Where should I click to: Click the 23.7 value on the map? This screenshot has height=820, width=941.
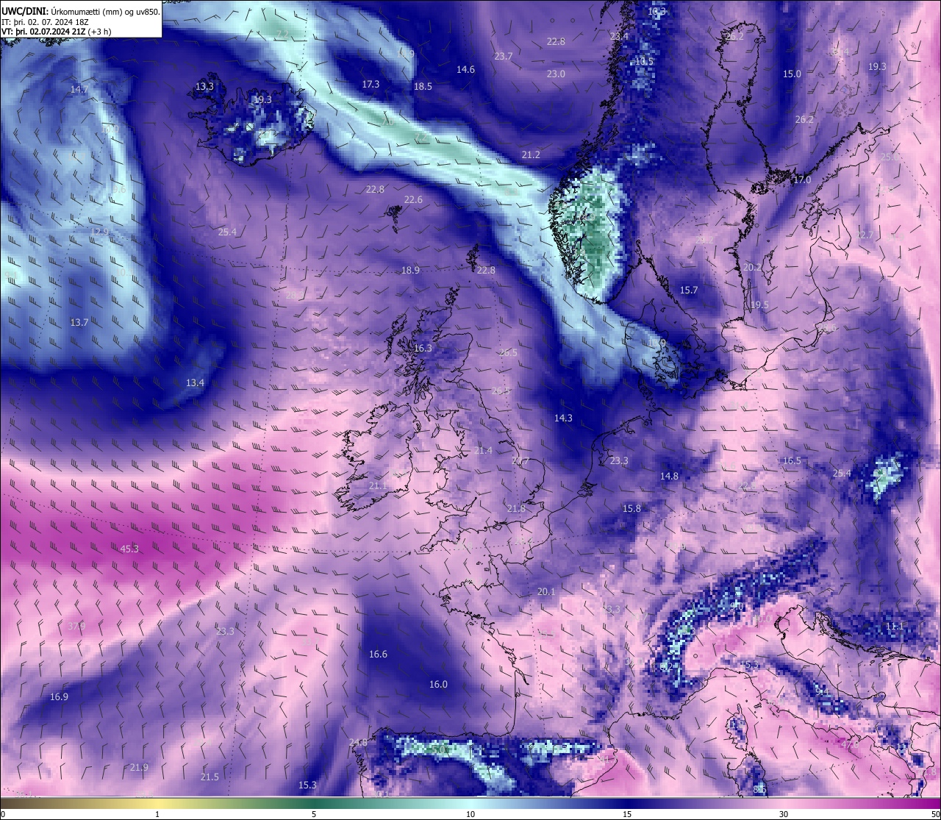point(504,56)
